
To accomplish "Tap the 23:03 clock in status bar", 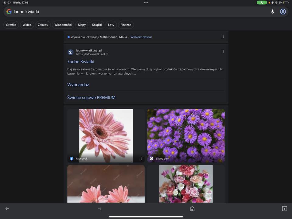I will [7, 3].
